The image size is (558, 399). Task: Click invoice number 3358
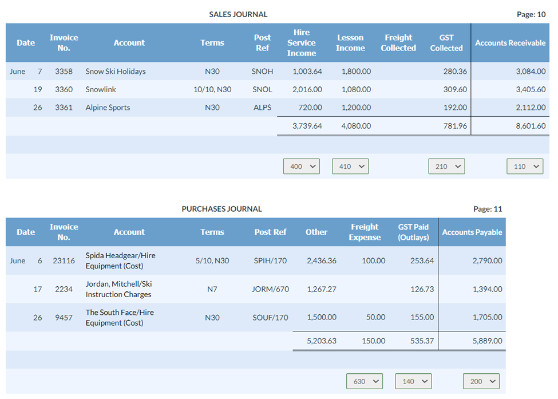click(x=64, y=72)
